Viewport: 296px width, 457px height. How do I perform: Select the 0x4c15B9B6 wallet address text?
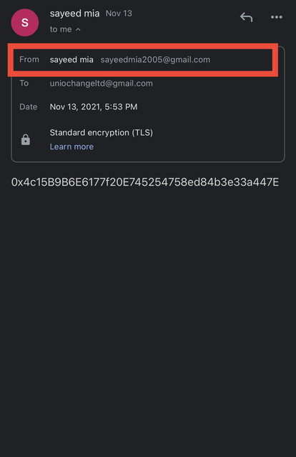point(145,182)
